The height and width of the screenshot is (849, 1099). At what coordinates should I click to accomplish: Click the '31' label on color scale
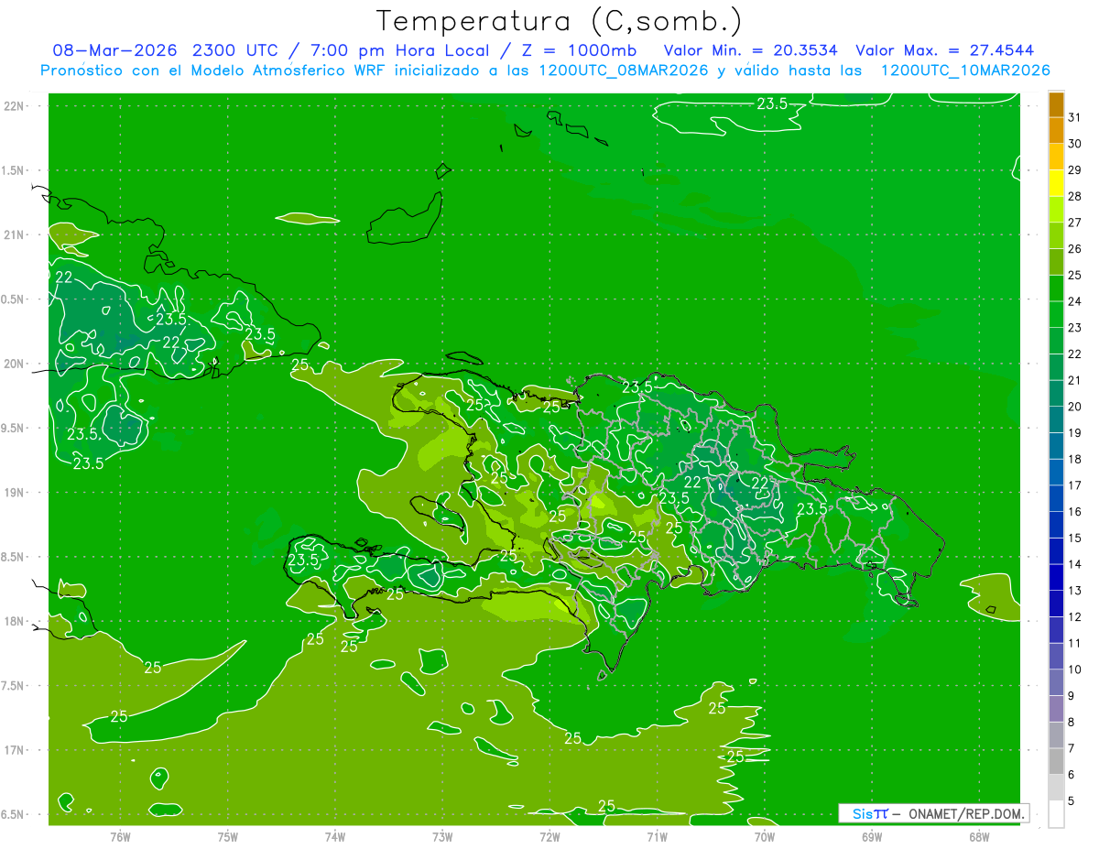[x=1074, y=117]
